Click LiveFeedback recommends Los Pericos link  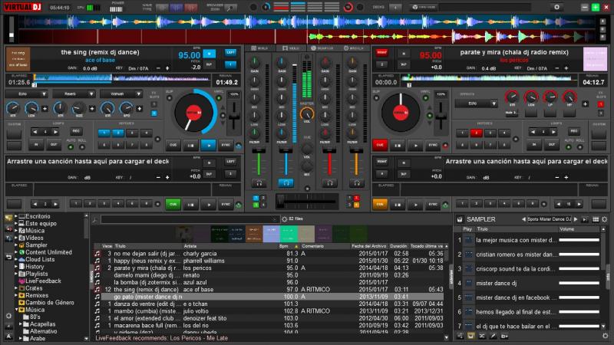point(161,338)
